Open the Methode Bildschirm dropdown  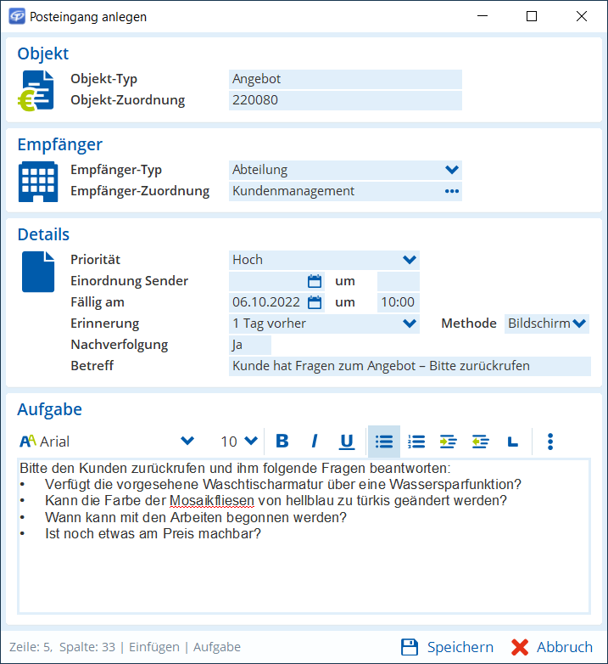580,324
